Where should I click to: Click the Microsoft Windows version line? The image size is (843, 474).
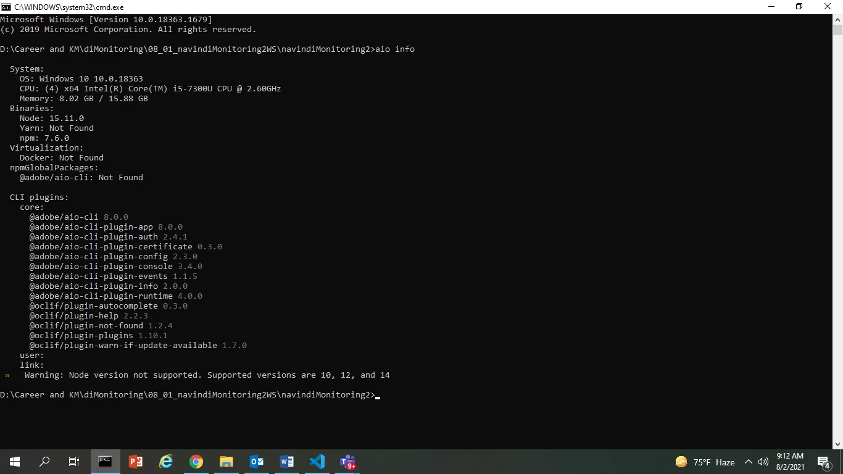click(106, 19)
